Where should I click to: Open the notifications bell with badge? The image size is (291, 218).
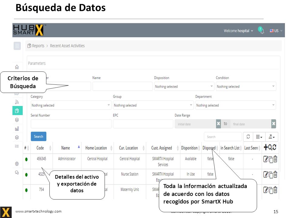click(x=261, y=30)
